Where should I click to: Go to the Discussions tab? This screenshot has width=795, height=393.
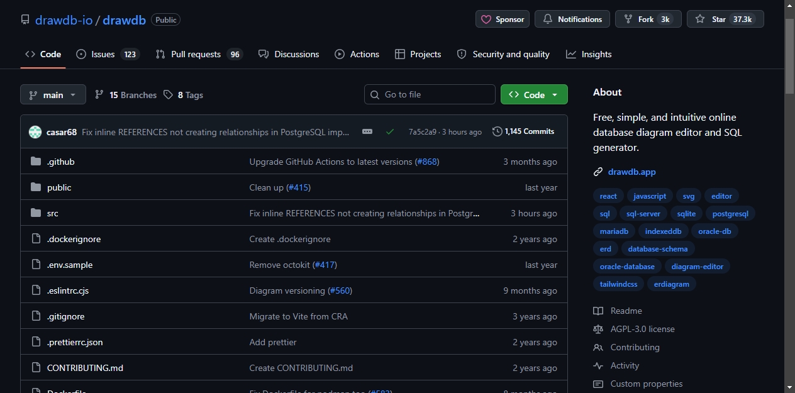pos(289,54)
